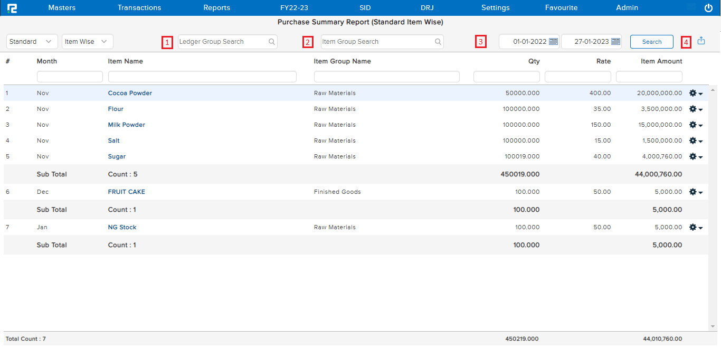Click the Search button
This screenshot has width=721, height=347.
(651, 41)
